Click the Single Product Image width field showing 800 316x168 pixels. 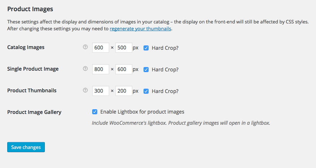[101, 69]
